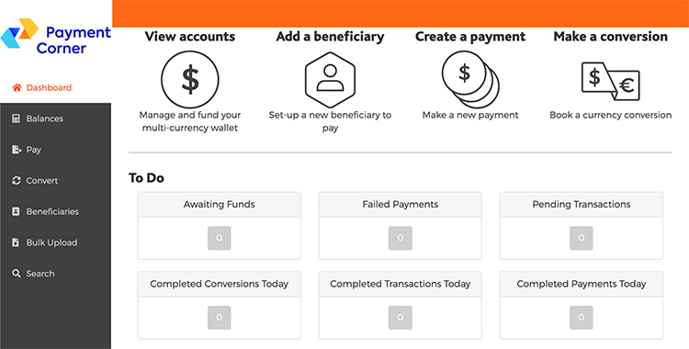Viewport: 689px width, 349px height.
Task: Click the magnifier icon beside Search
Action: [17, 274]
